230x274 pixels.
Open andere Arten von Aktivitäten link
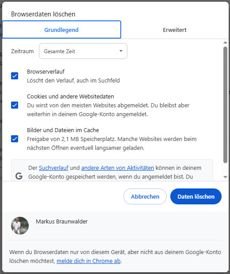pyautogui.click(x=118, y=168)
